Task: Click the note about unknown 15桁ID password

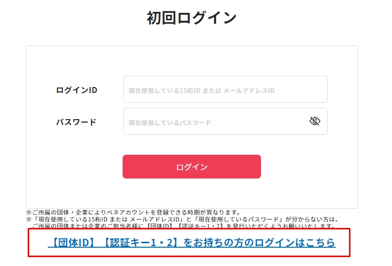Action: coord(182,220)
